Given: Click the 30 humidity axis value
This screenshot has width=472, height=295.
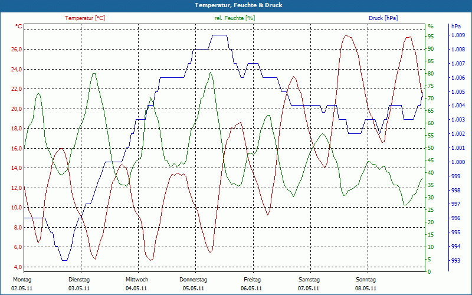Looking at the screenshot, I should pos(431,198).
